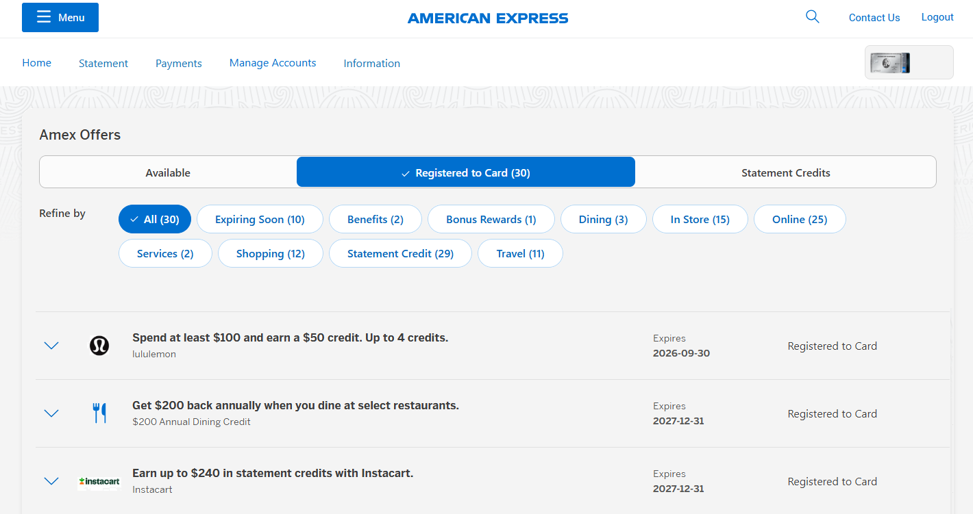Navigate to Manage Accounts

coord(273,63)
